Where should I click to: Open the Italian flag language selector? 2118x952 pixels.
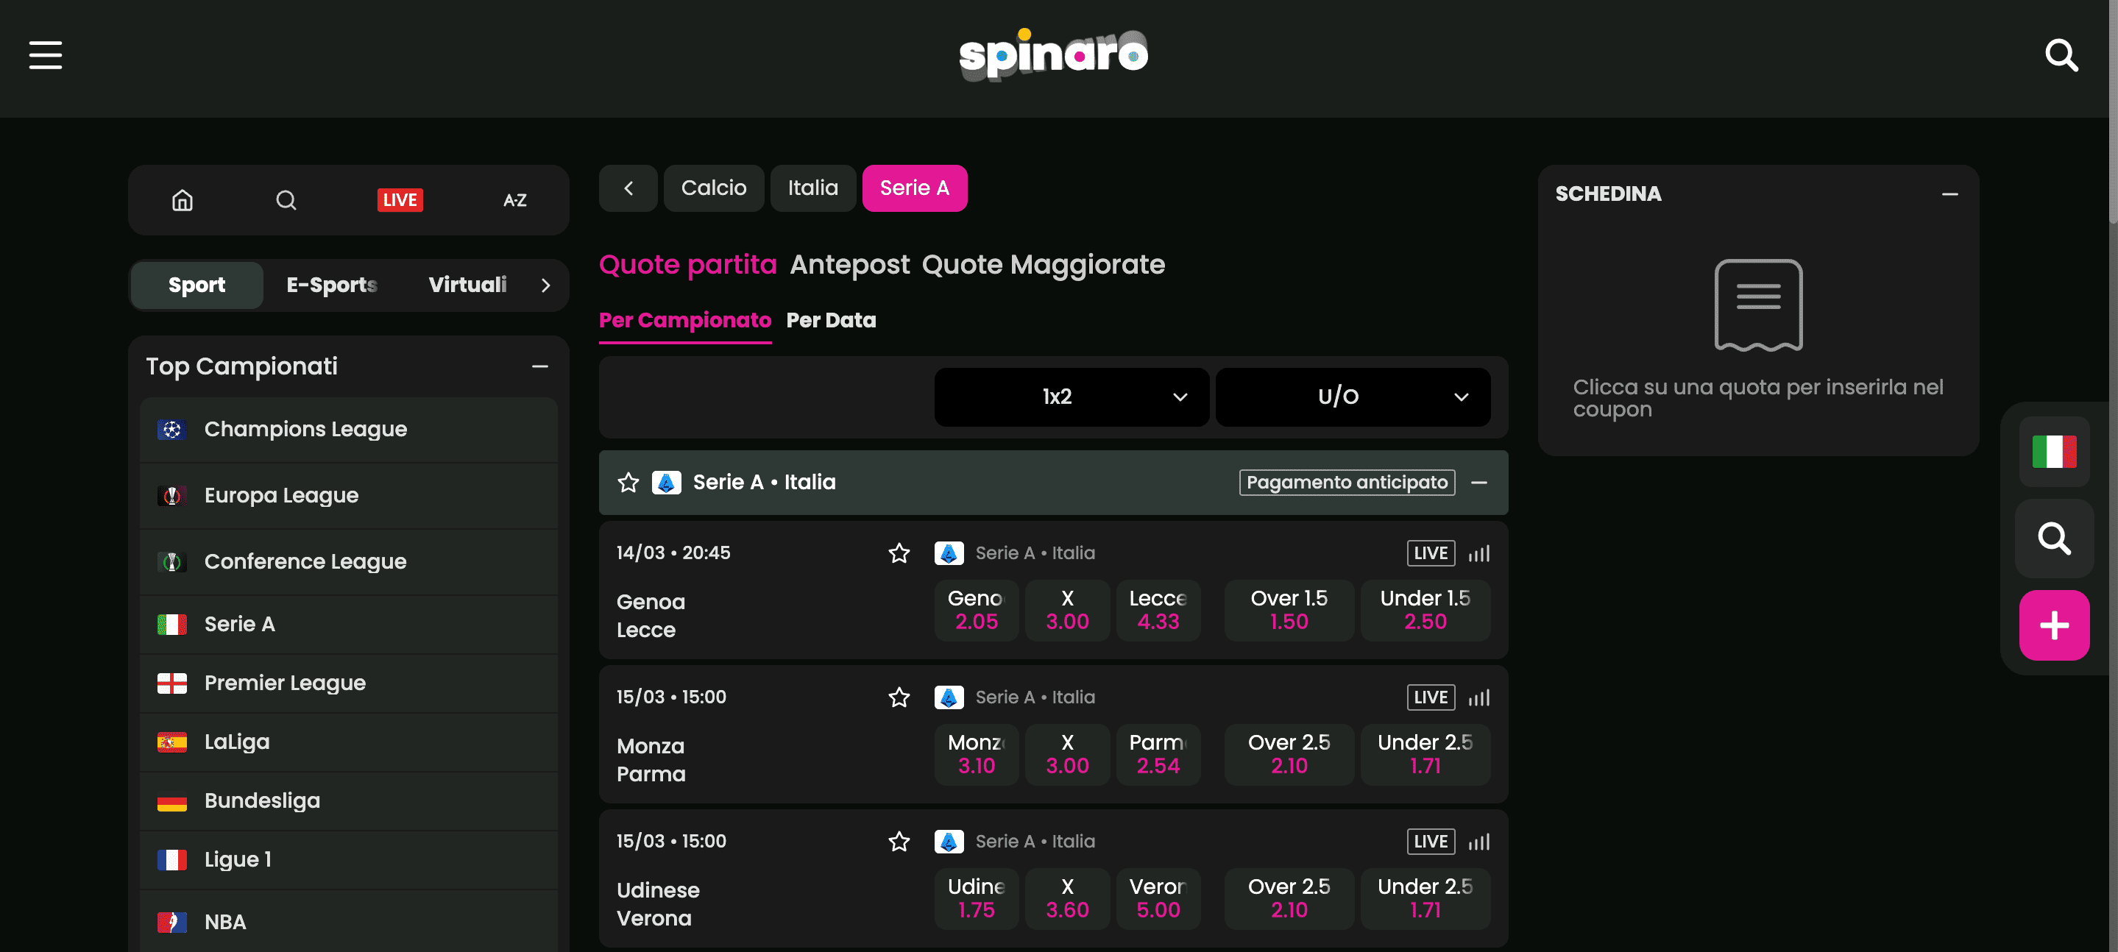[x=2054, y=451]
